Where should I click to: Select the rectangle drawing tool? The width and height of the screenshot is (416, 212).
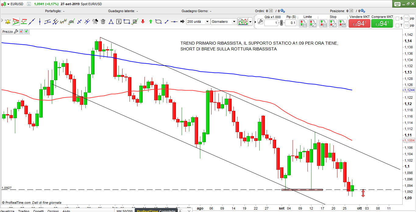[127, 22]
